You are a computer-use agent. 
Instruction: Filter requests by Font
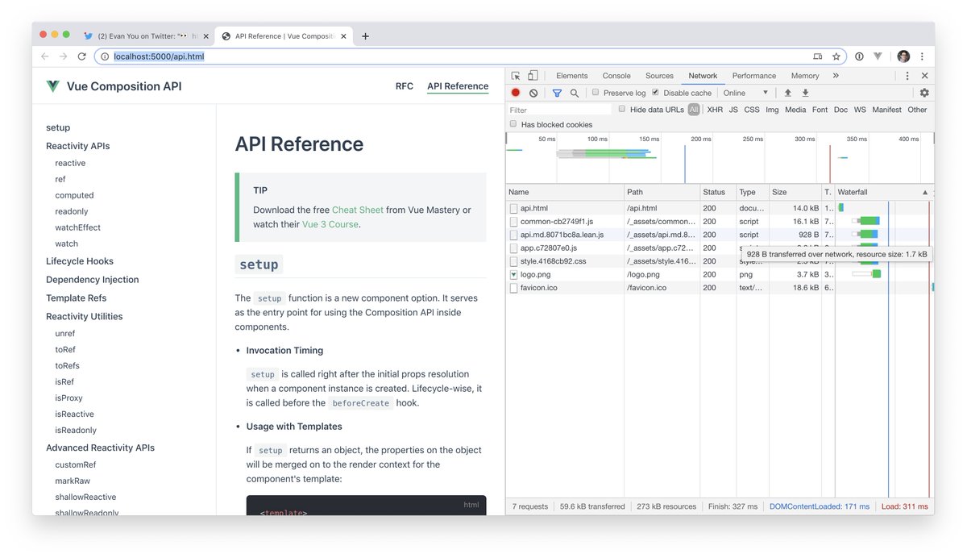coord(820,110)
